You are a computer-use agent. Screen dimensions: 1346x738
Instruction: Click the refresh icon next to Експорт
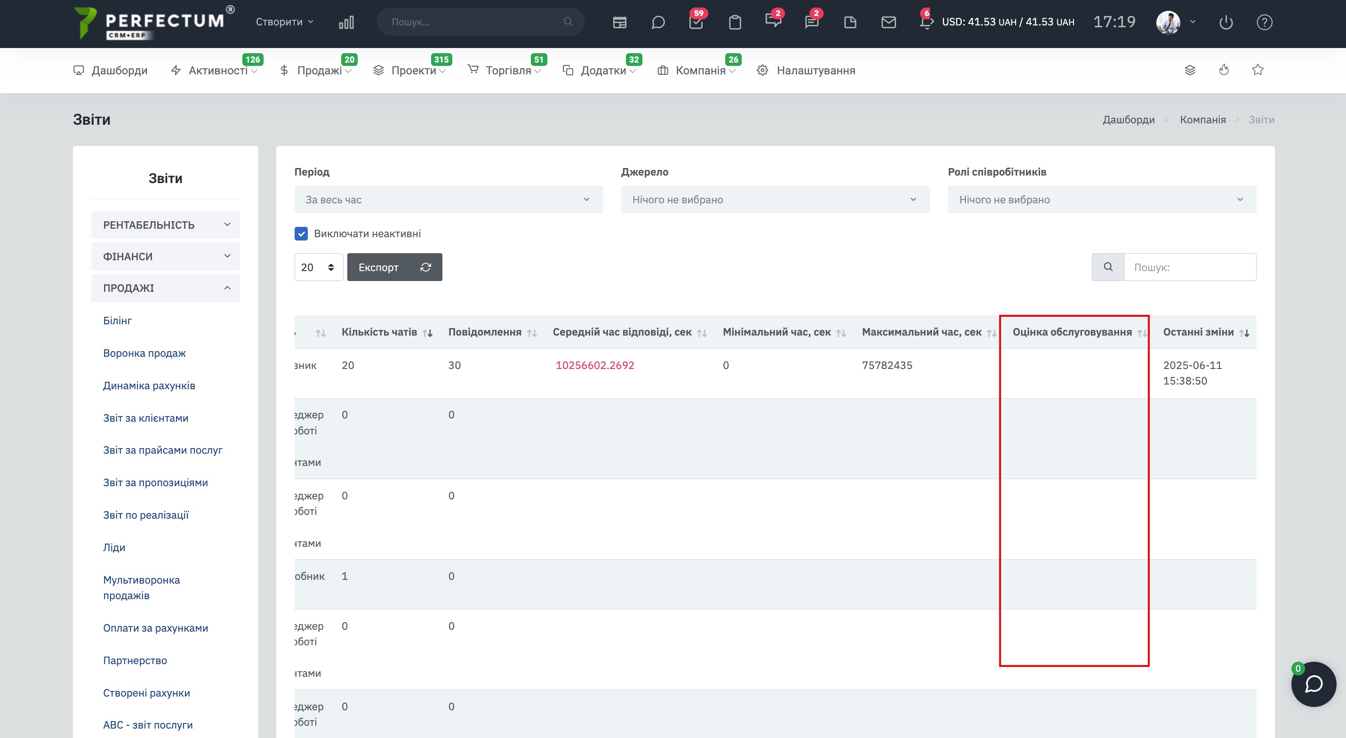click(425, 267)
